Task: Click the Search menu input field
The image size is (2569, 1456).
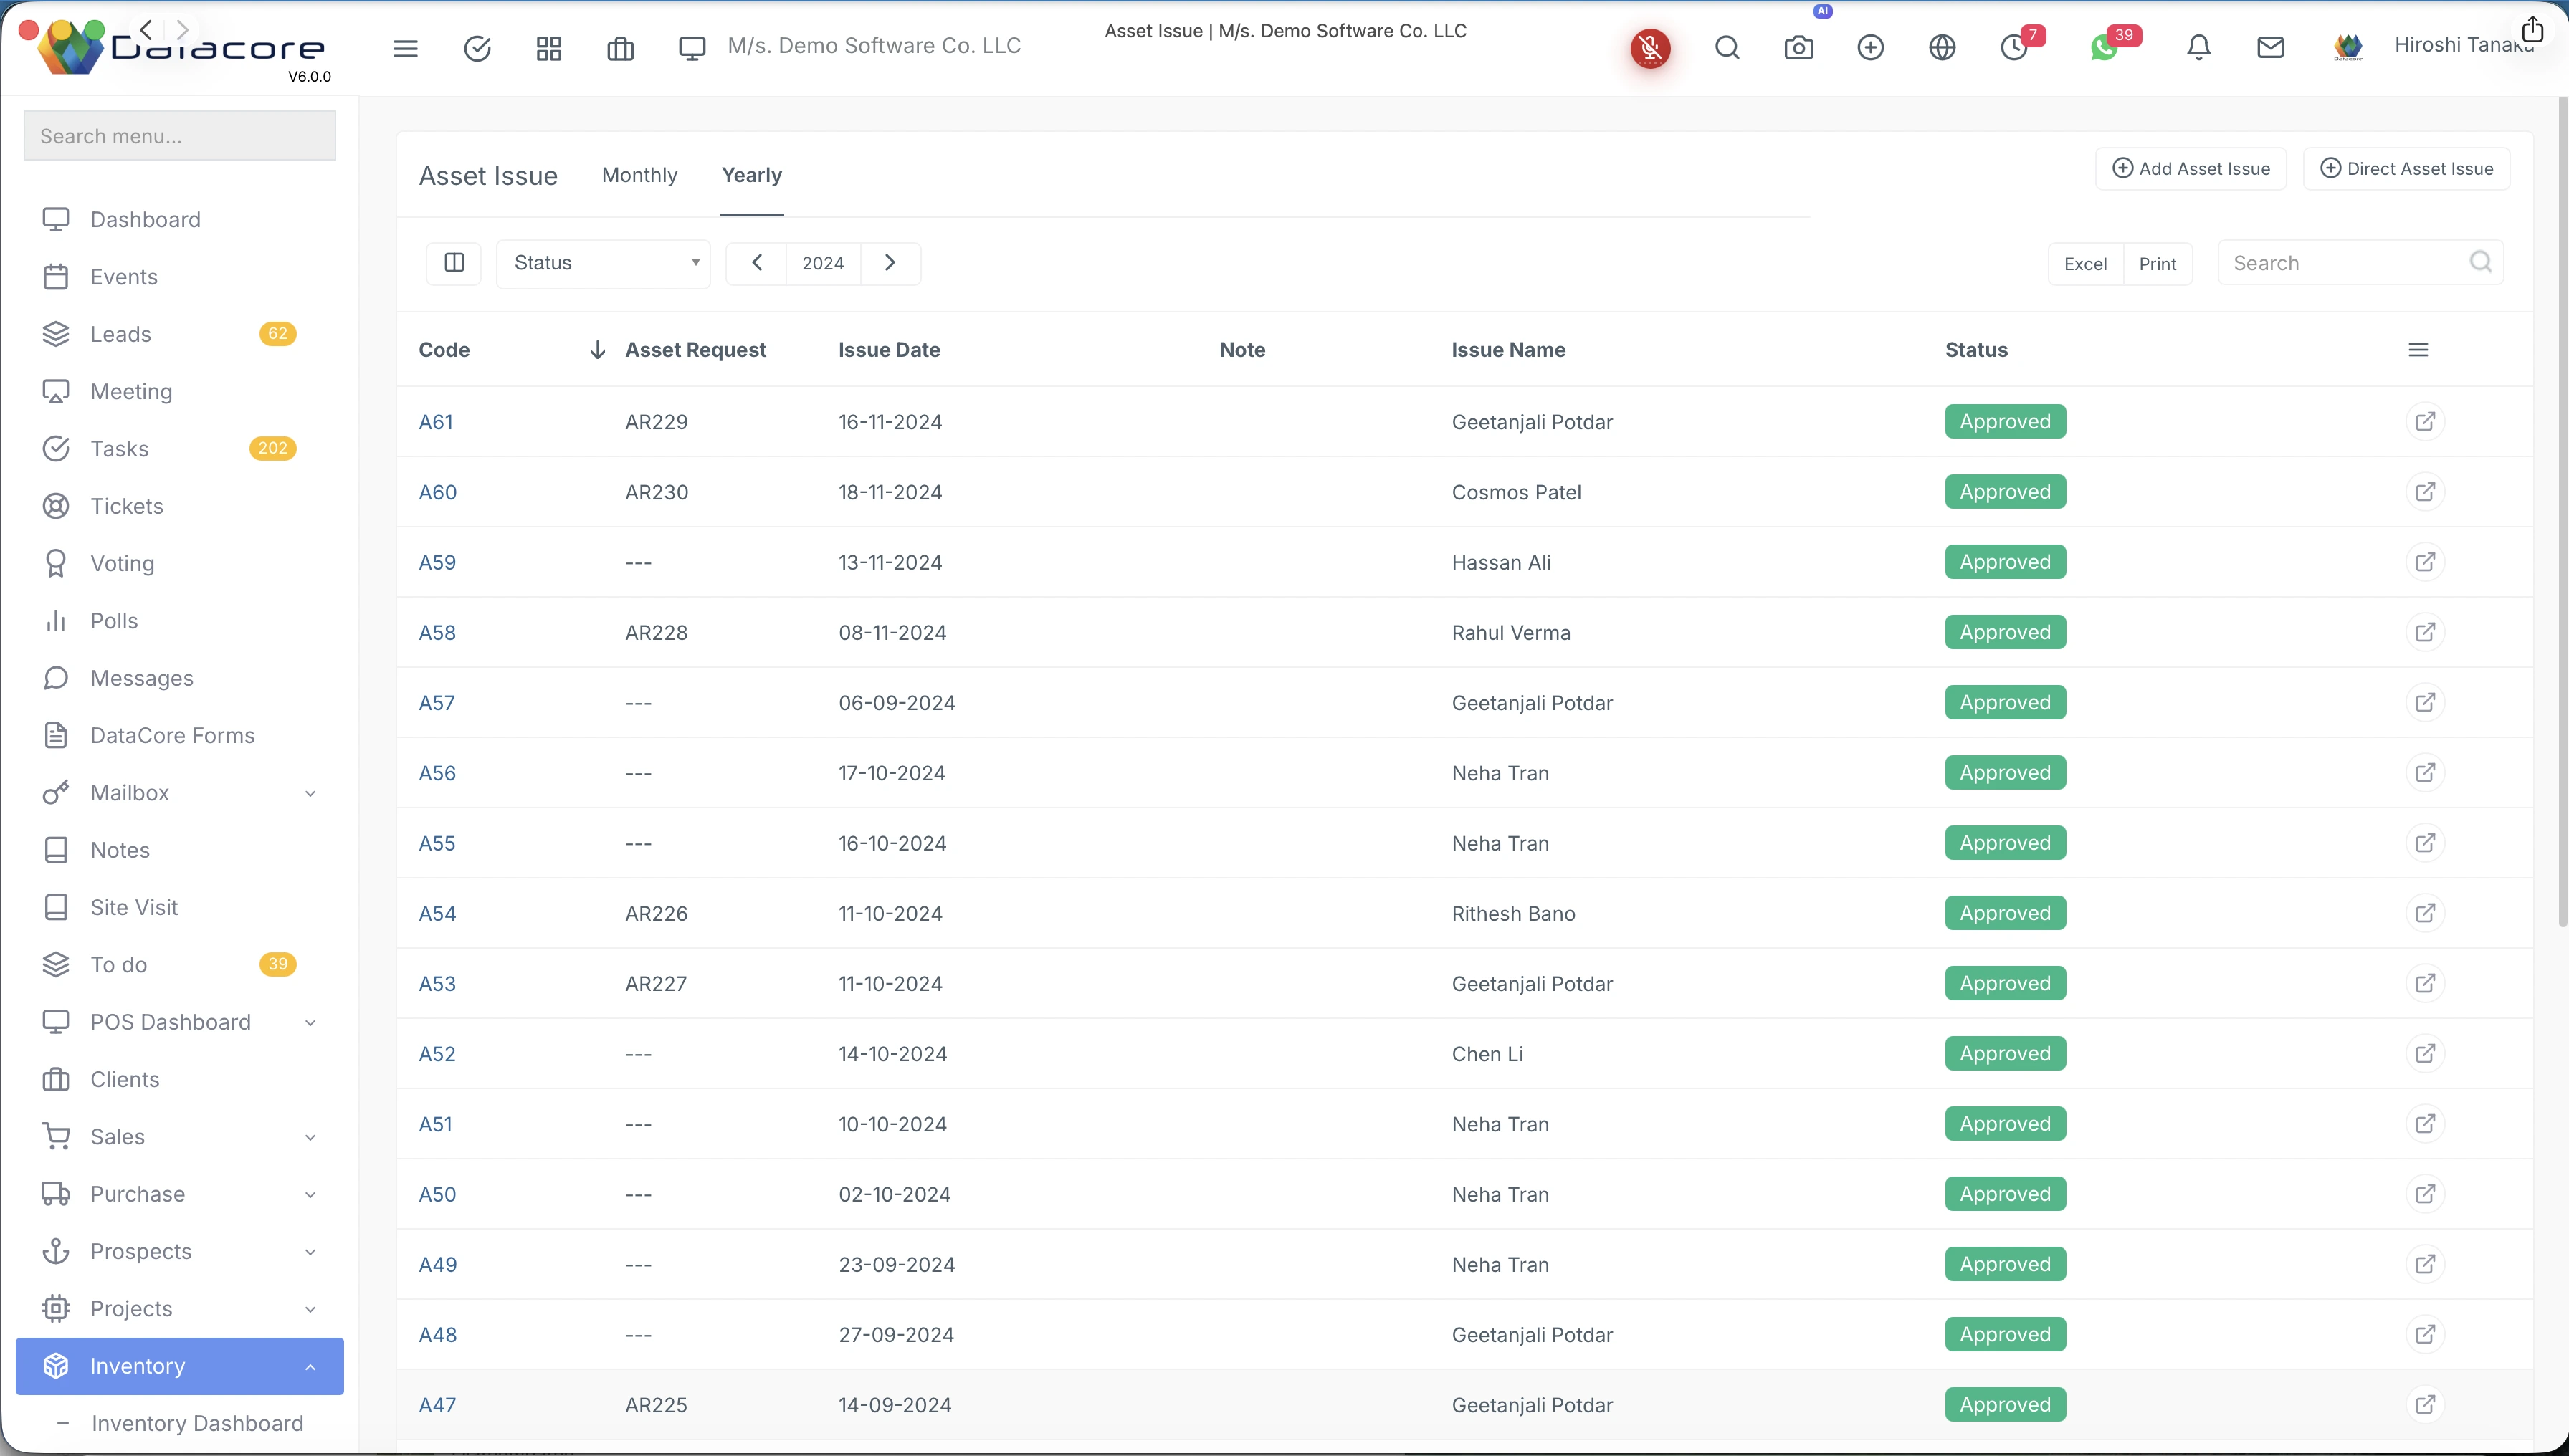Action: (x=180, y=136)
